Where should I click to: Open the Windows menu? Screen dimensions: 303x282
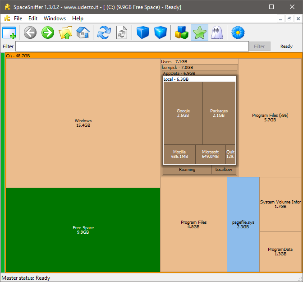tap(55, 18)
